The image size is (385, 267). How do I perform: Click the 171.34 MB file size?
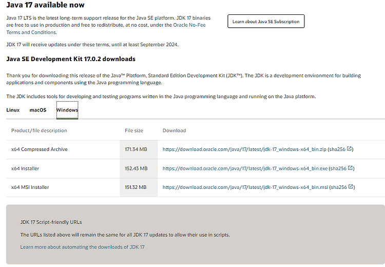[136, 149]
